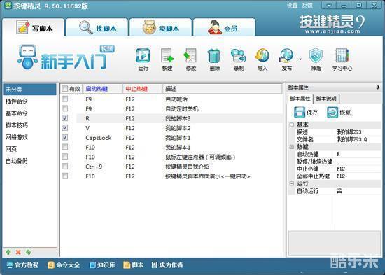Toggle the 有效 header select-all checkbox

pyautogui.click(x=64, y=89)
